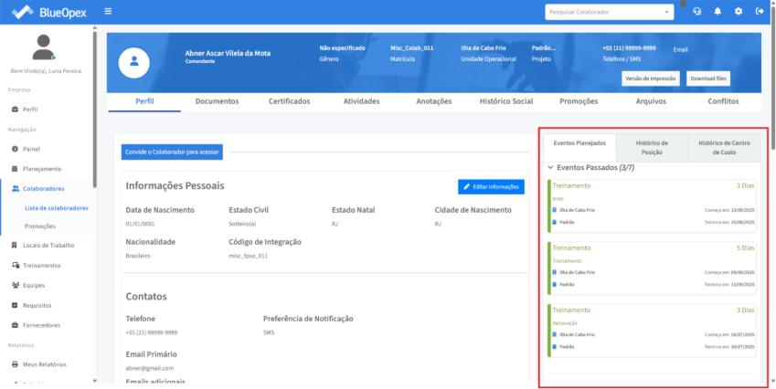776x389 pixels.
Task: Open the Histórico Social tab
Action: 506,101
